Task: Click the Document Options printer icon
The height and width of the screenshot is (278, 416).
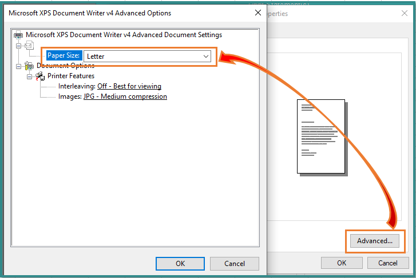Action: point(29,66)
